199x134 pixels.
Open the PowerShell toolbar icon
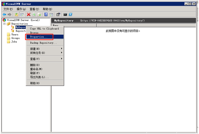point(71,15)
